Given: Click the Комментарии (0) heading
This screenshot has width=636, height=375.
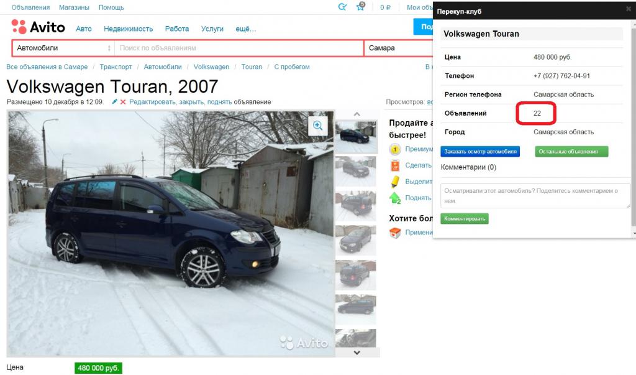Looking at the screenshot, I should [468, 167].
